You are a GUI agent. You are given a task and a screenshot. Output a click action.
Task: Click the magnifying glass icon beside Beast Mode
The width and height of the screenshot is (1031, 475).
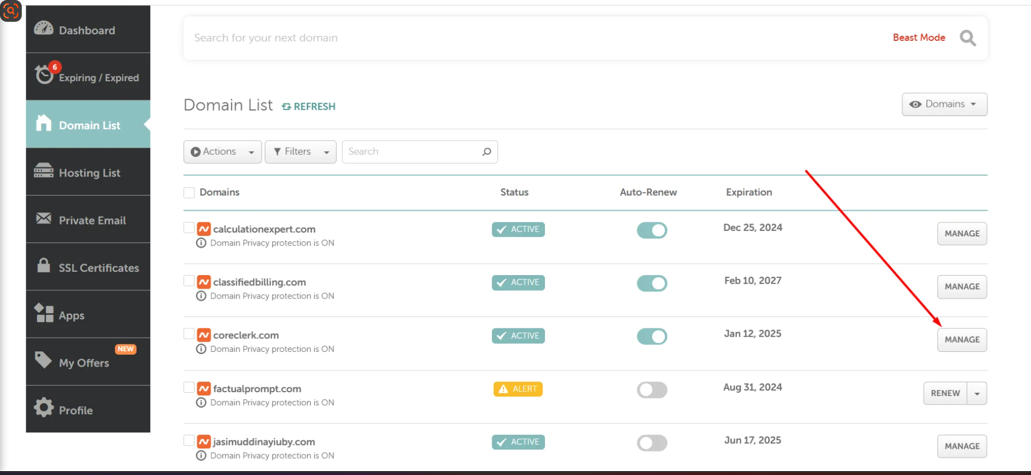[967, 38]
